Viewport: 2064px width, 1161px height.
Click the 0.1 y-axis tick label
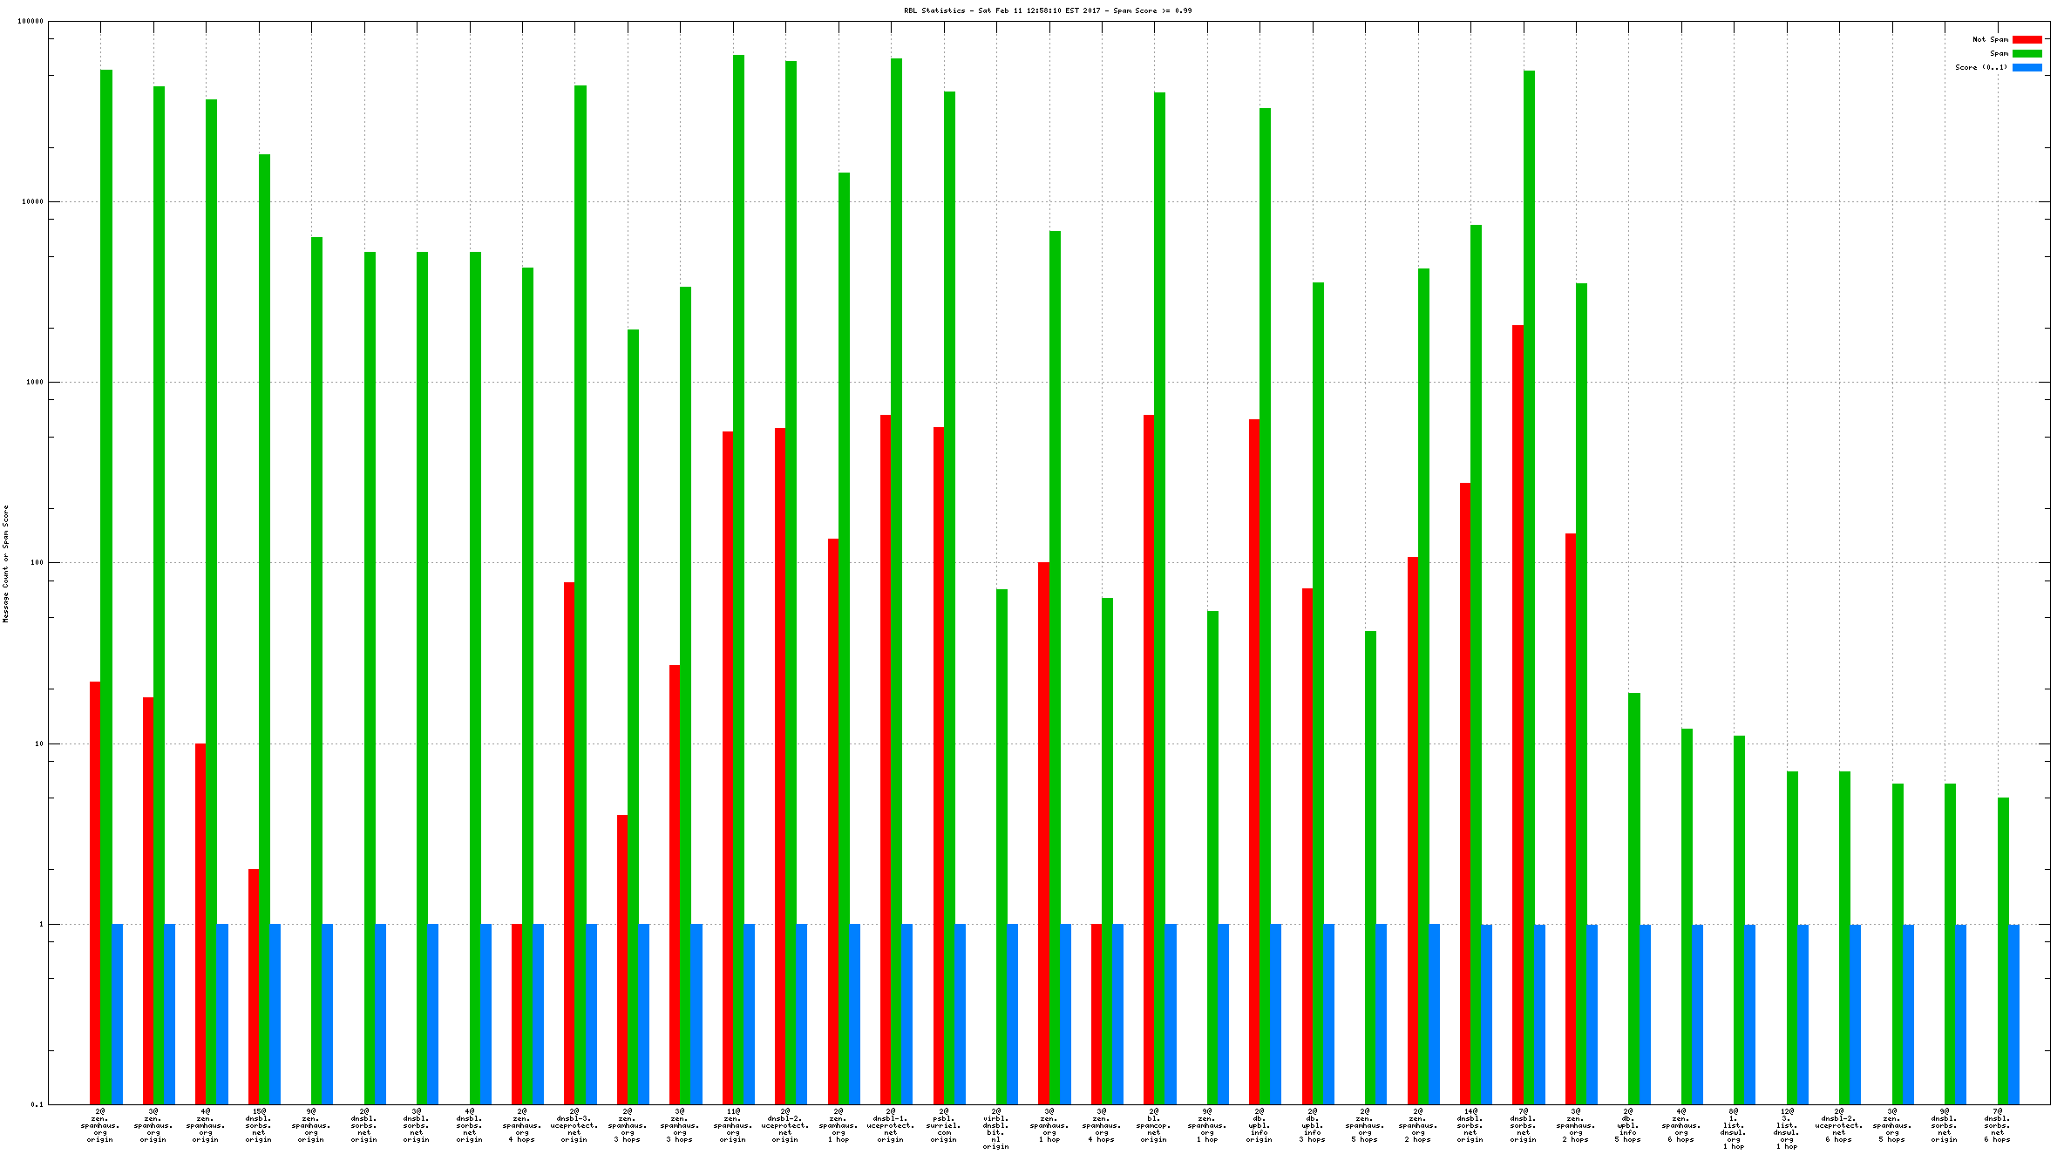click(x=37, y=1104)
